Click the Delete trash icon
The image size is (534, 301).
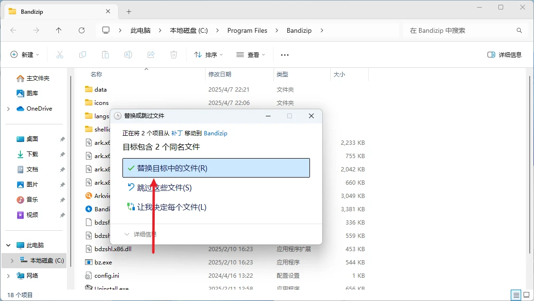point(174,55)
